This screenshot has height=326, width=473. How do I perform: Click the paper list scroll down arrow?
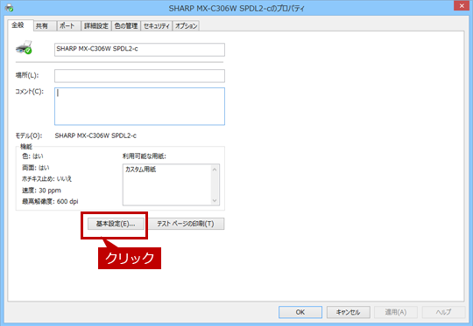coord(215,200)
